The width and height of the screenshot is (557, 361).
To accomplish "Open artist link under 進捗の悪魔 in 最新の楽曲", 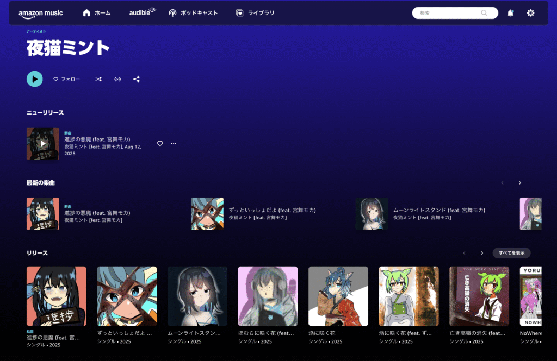I will 94,220.
